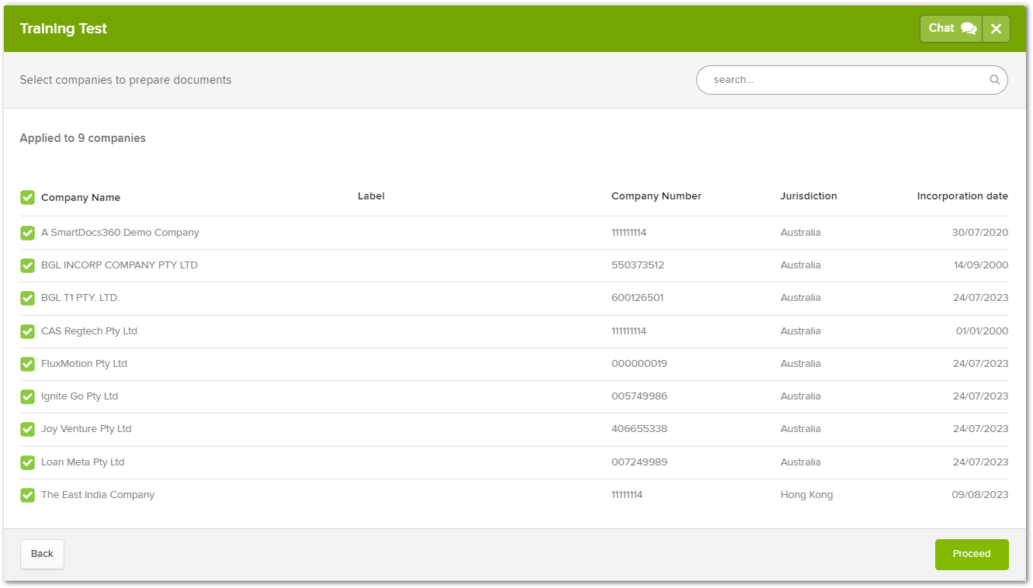Uncheck Joy Venture Pty Ltd

27,429
